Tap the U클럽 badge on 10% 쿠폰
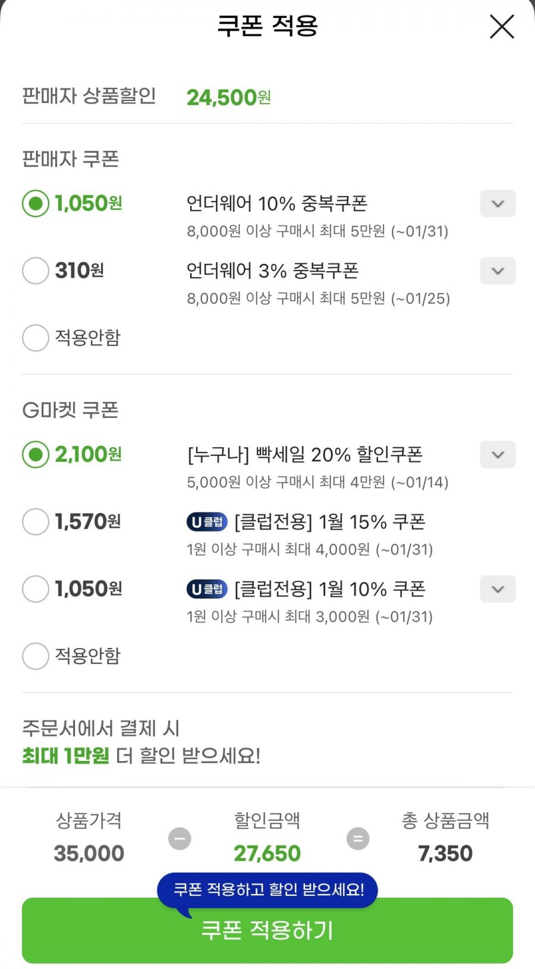Screen dimensions: 535x969 pos(207,589)
